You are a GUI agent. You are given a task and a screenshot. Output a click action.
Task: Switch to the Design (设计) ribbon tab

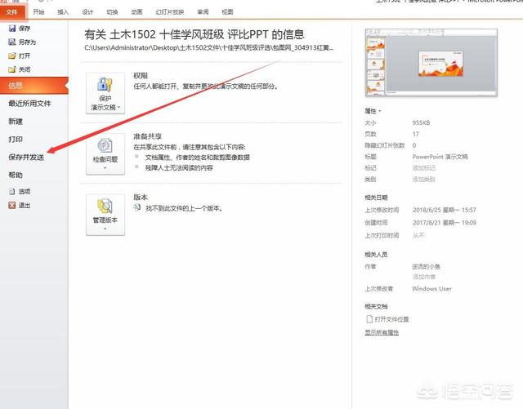pyautogui.click(x=87, y=12)
